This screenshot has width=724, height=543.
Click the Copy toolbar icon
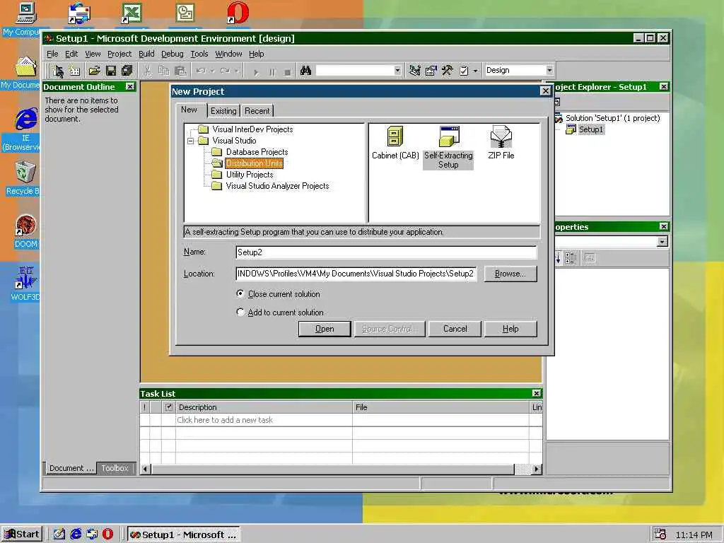tap(164, 71)
